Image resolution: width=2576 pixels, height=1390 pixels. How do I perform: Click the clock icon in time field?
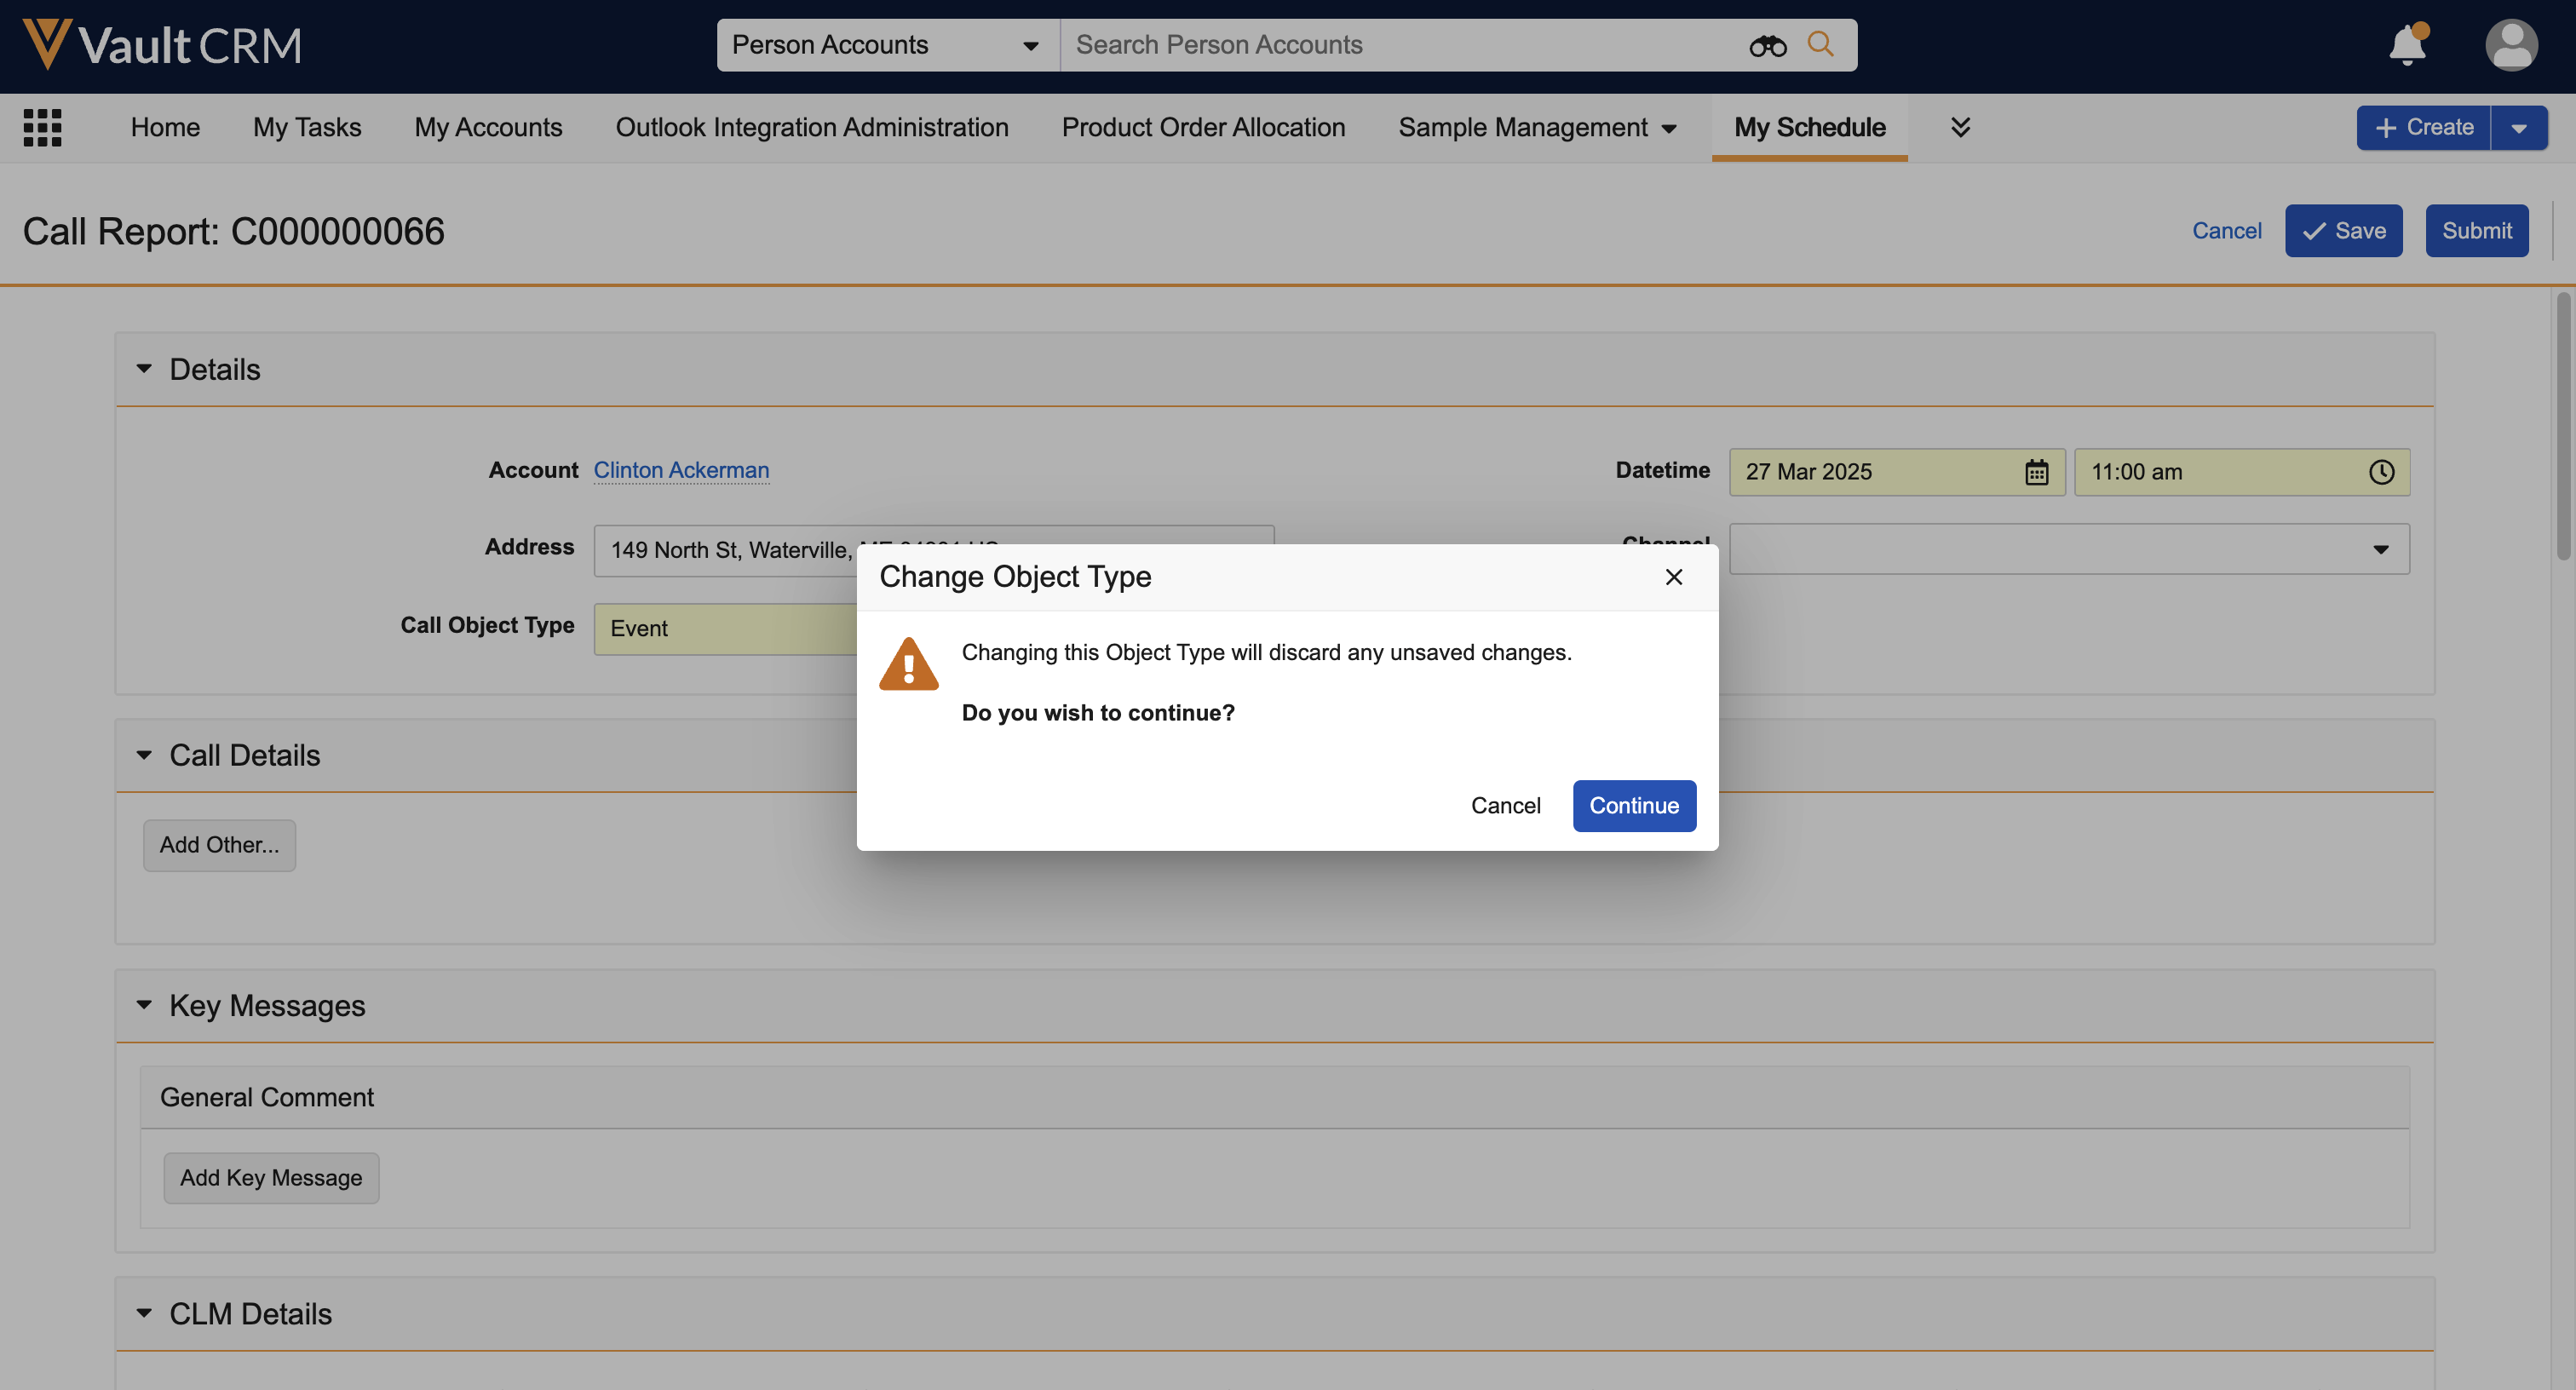2381,472
